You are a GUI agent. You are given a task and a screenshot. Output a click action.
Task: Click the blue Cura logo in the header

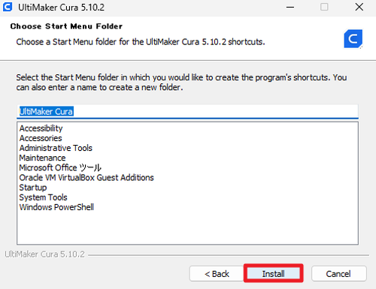(353, 39)
